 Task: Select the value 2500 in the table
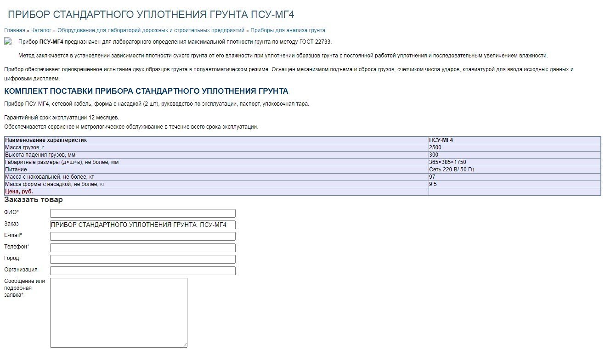435,147
